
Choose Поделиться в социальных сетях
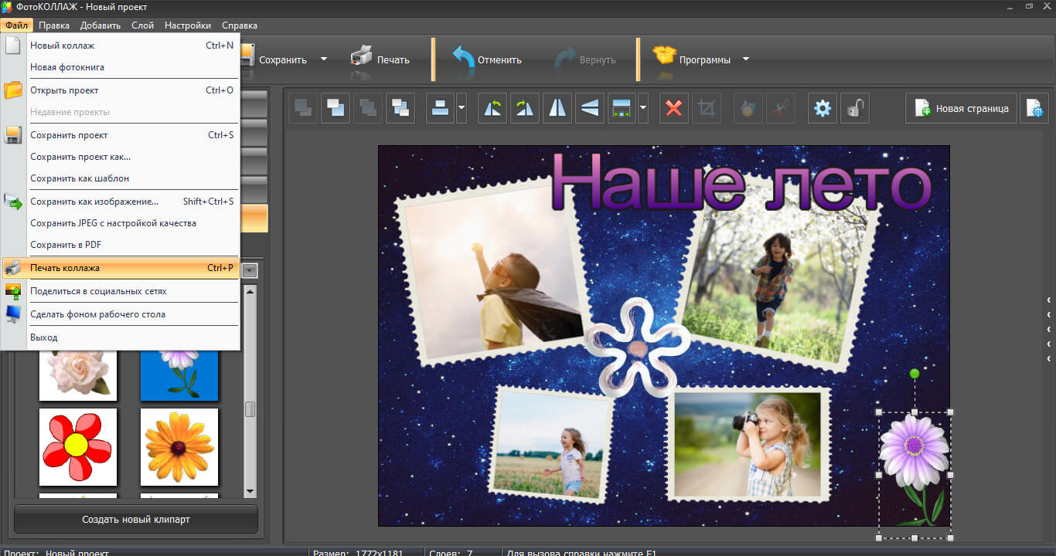(x=121, y=291)
